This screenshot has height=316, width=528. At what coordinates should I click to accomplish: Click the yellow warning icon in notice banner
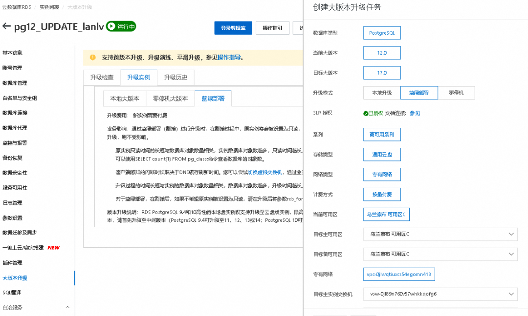pyautogui.click(x=92, y=58)
